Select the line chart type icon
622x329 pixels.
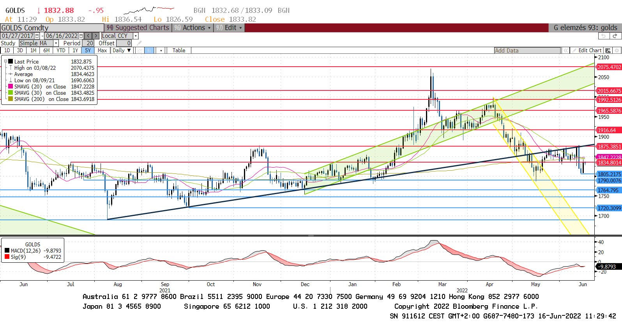point(140,50)
